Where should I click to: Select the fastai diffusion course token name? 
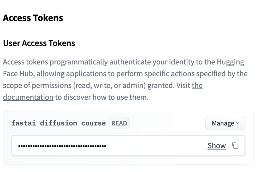[x=58, y=123]
